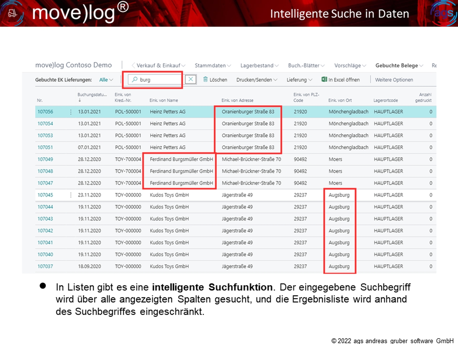Screen dimensions: 458x344
Task: Click Moers in row 107047
Action: pyautogui.click(x=335, y=183)
